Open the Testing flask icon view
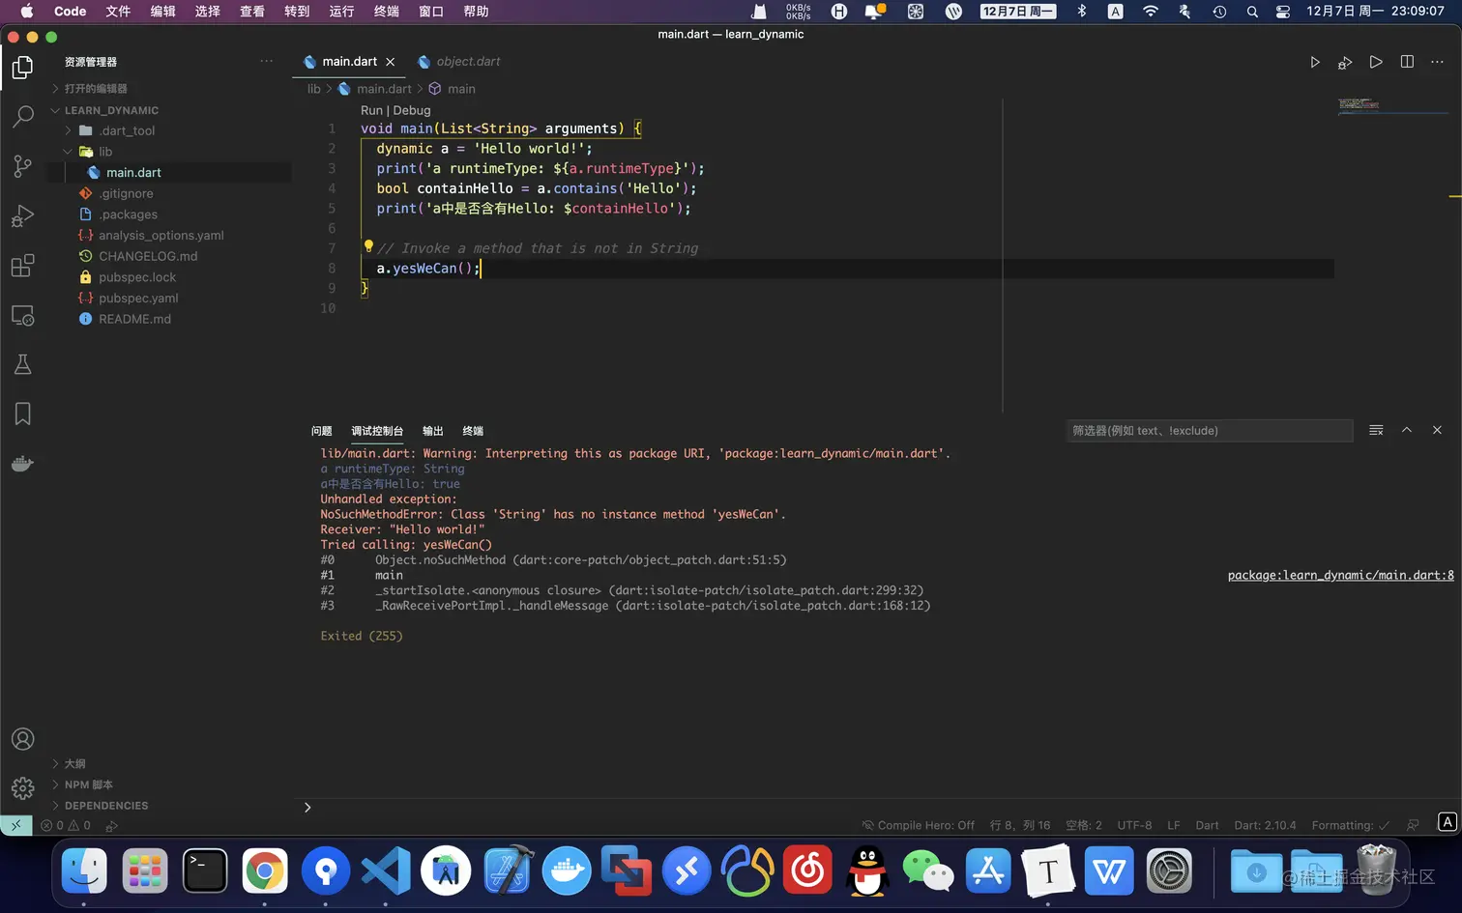The image size is (1462, 913). [22, 364]
